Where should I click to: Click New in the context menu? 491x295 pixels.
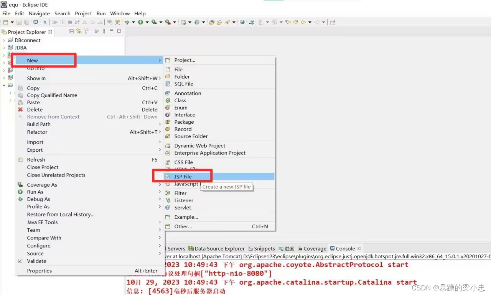pyautogui.click(x=89, y=60)
